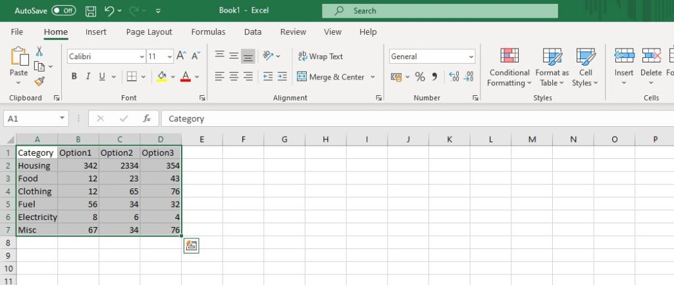Click Insert cells button
The image size is (674, 285).
point(624,67)
